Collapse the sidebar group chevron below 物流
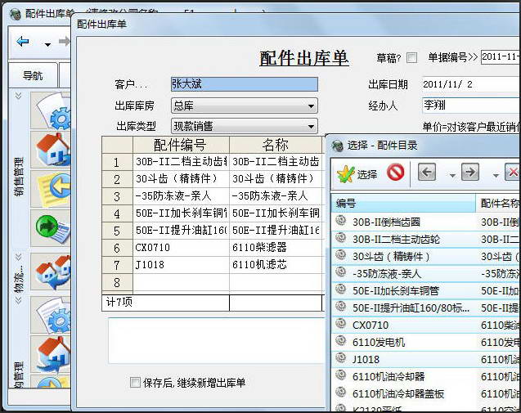This screenshot has width=521, height=413. click(18, 300)
